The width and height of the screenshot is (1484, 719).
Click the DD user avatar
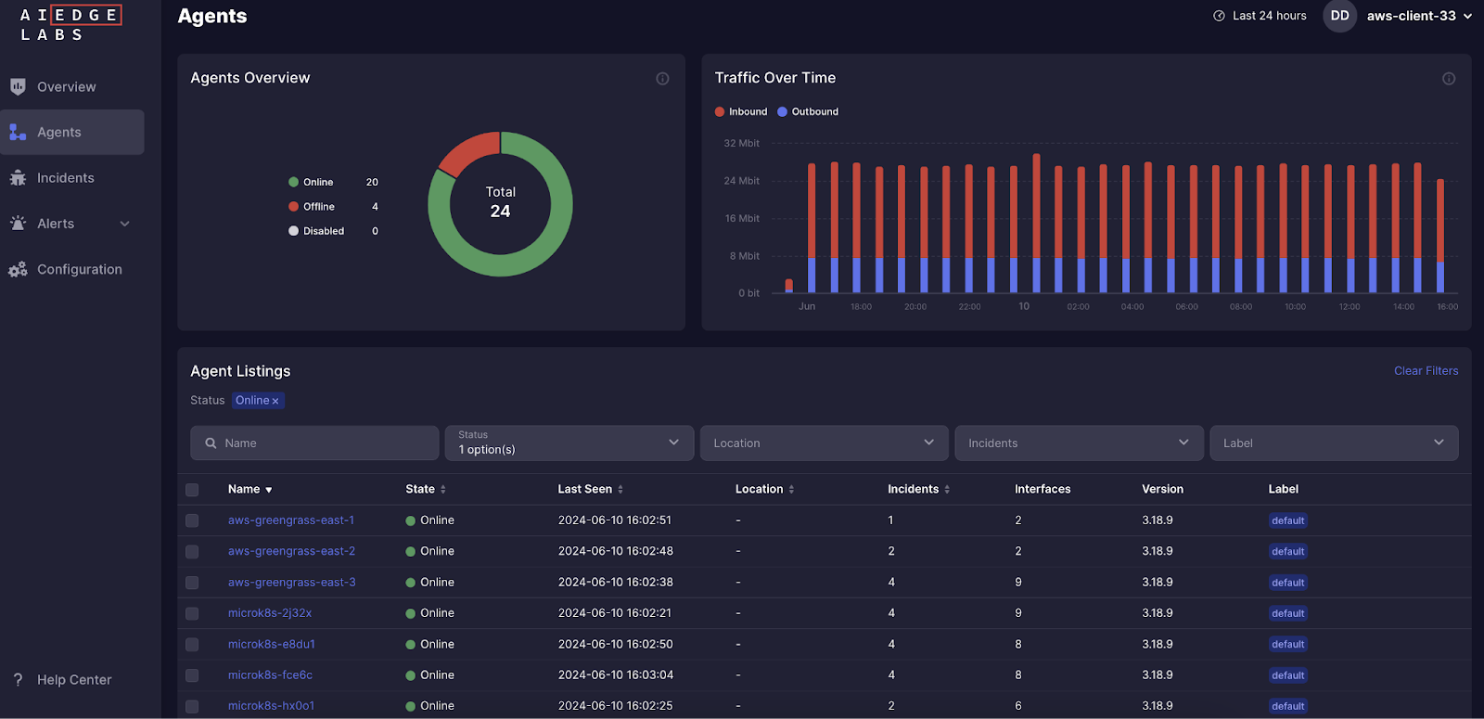[x=1339, y=16]
